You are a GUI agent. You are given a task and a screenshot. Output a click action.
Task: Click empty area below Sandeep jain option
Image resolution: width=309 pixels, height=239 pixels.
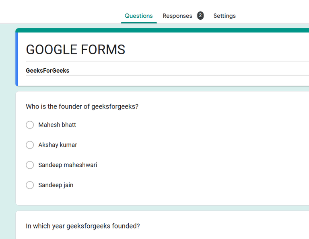click(162, 198)
